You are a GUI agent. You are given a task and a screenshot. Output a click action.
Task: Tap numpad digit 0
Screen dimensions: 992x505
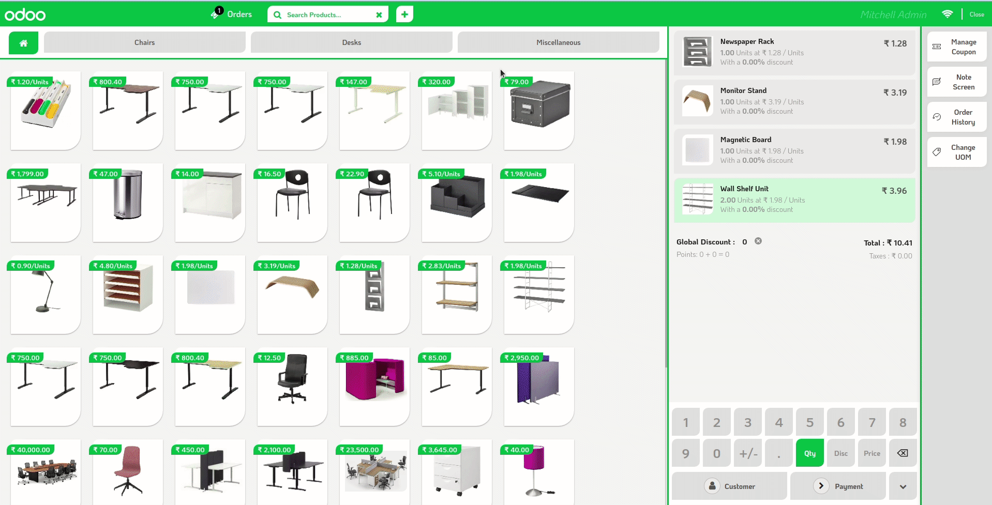(717, 453)
